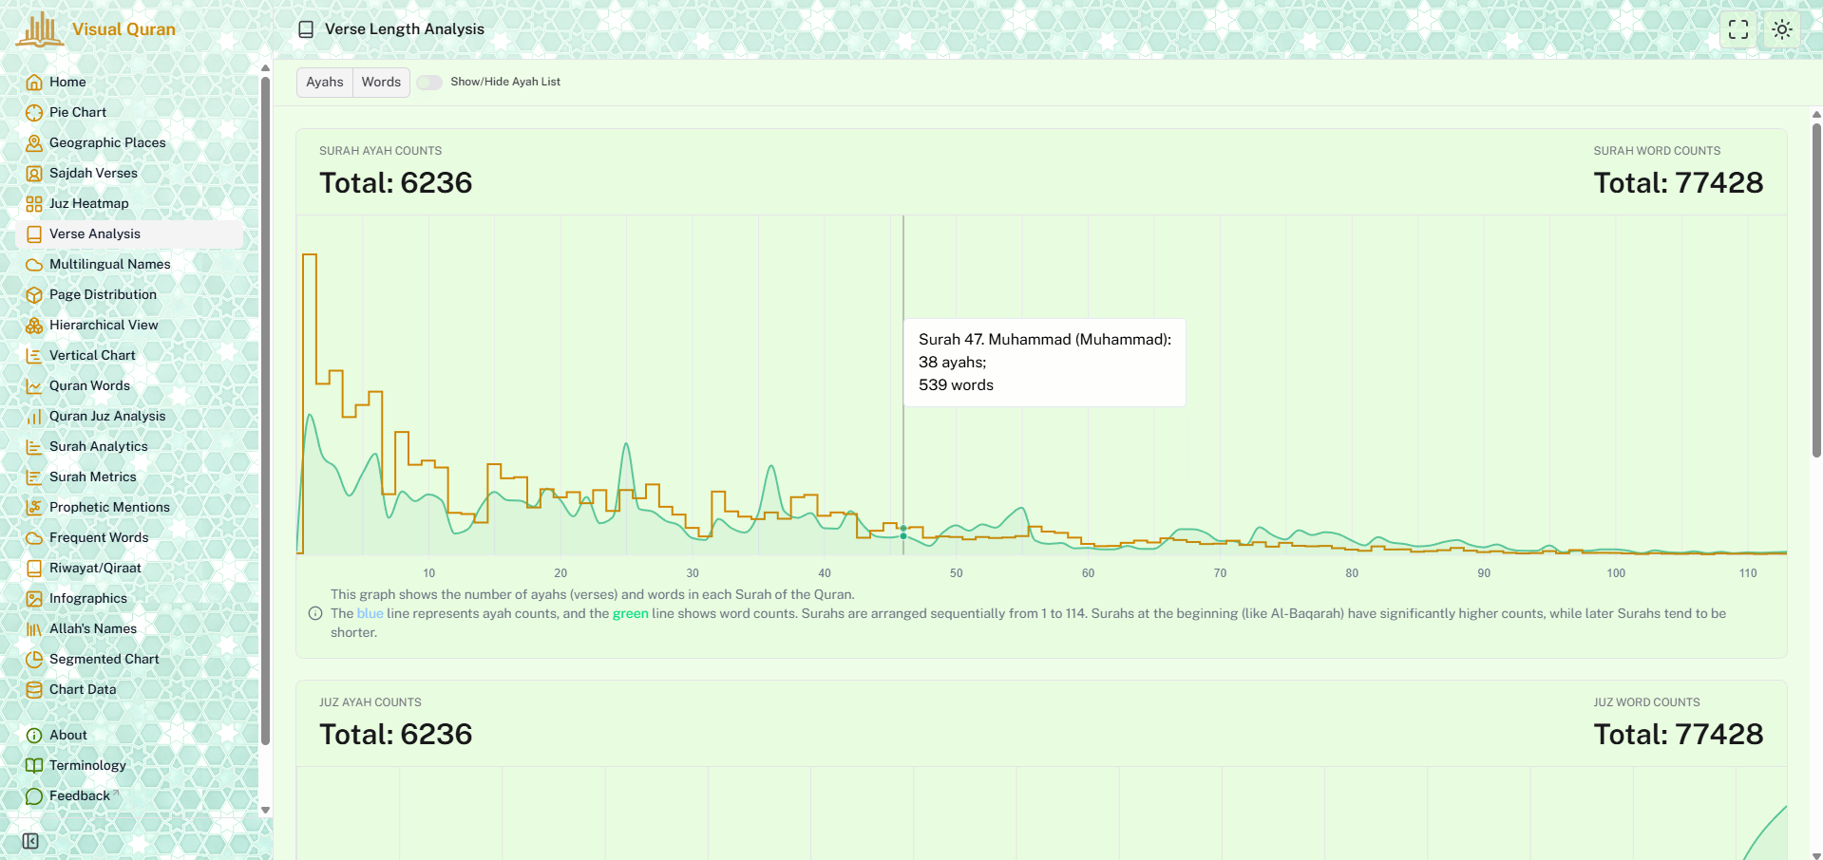Viewport: 1823px width, 860px height.
Task: Click the Juz Heatmap grid icon
Action: click(x=34, y=204)
